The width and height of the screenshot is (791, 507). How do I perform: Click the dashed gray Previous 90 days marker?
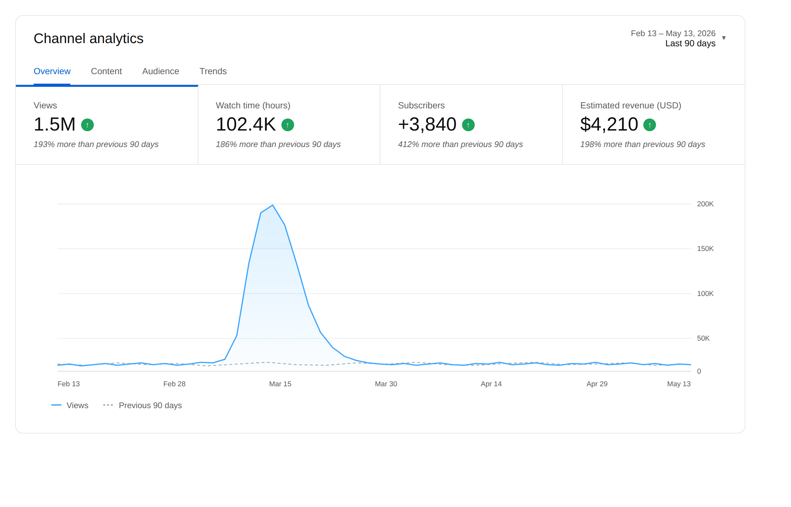click(108, 405)
